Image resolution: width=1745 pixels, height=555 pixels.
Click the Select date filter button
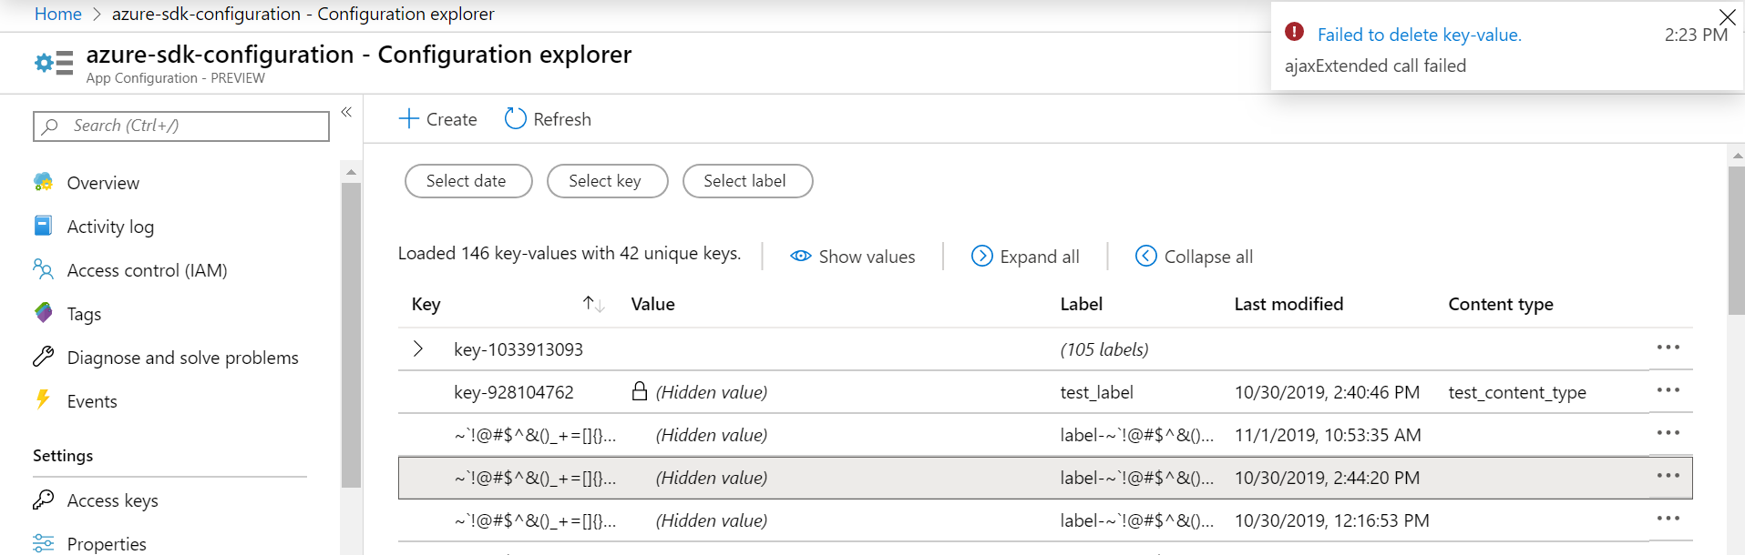(468, 181)
